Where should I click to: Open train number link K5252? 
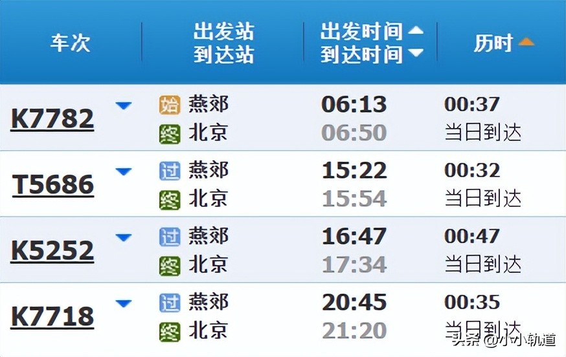[52, 252]
